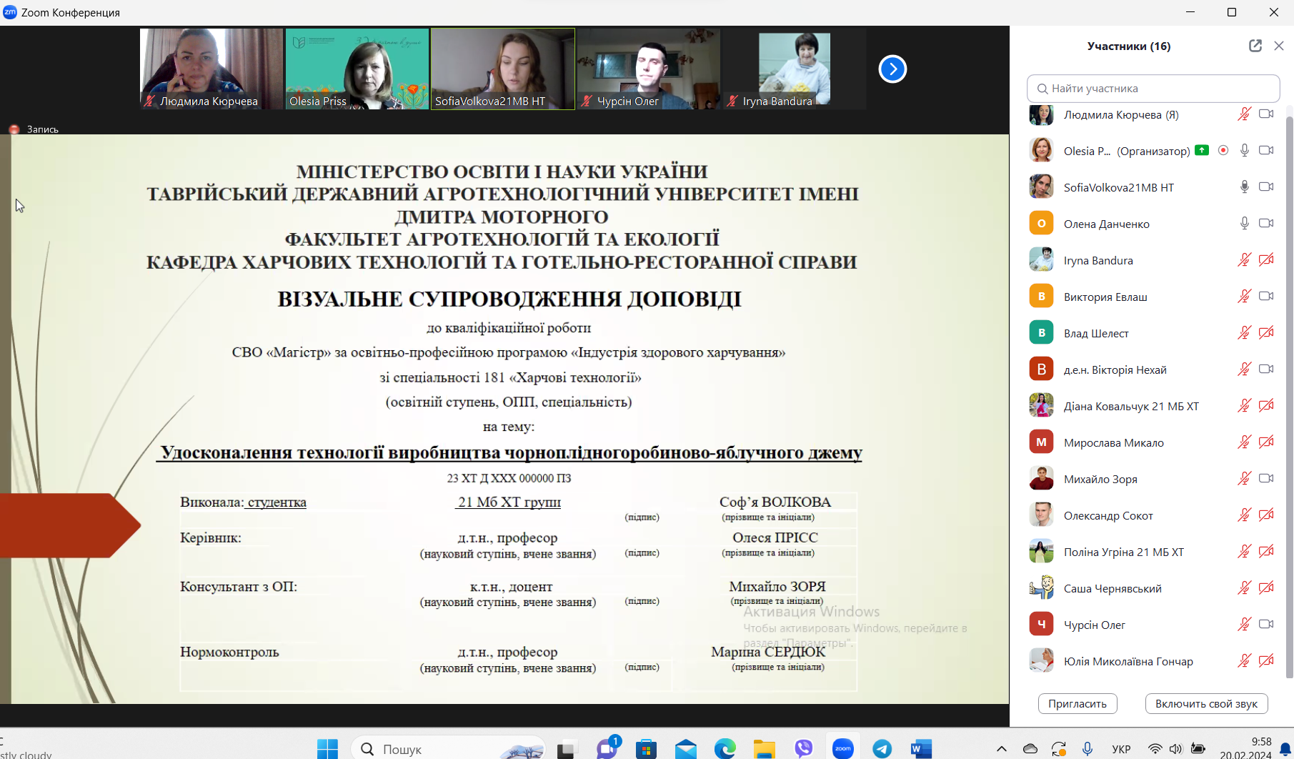Click muted mic icon for Виктория Евлаш
The width and height of the screenshot is (1294, 759).
[x=1245, y=297]
